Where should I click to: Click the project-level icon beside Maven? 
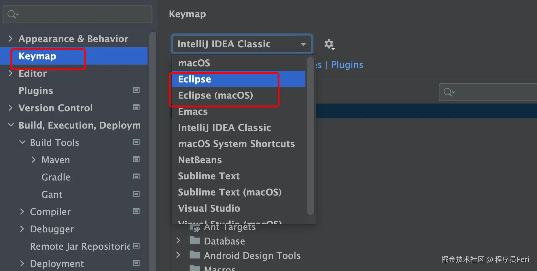pyautogui.click(x=136, y=159)
